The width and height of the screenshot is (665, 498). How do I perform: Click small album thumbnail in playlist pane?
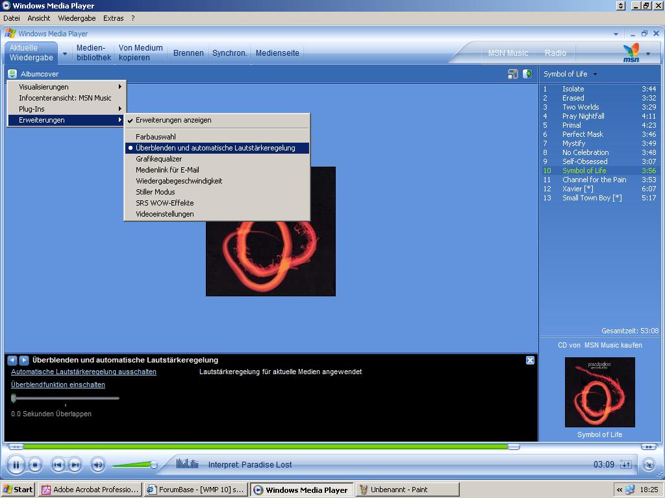tap(599, 392)
